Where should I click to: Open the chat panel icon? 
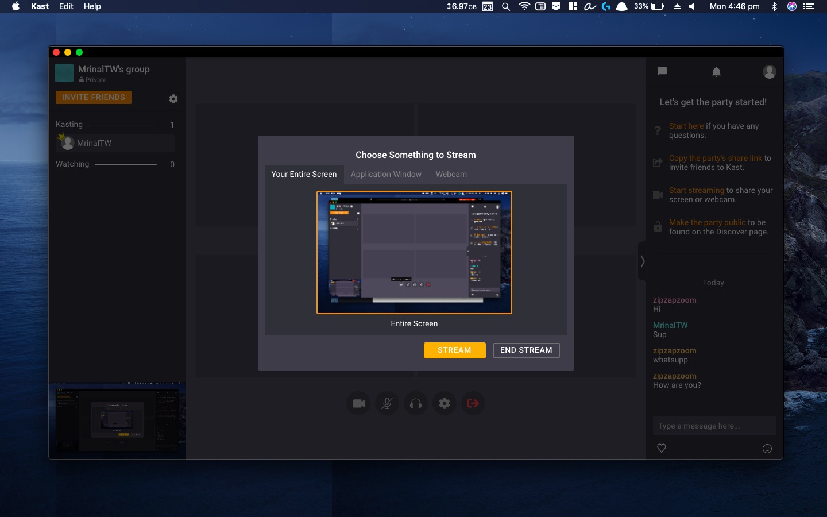click(662, 71)
